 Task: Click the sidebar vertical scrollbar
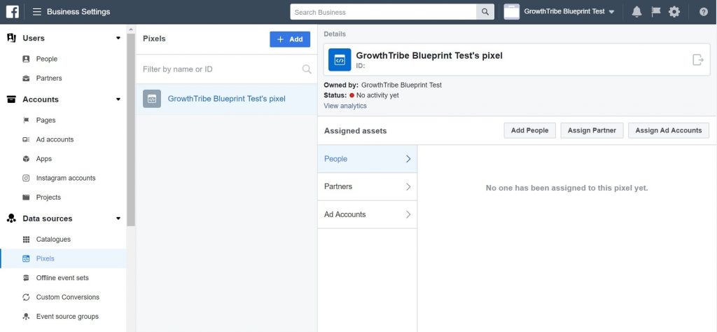tap(131, 130)
